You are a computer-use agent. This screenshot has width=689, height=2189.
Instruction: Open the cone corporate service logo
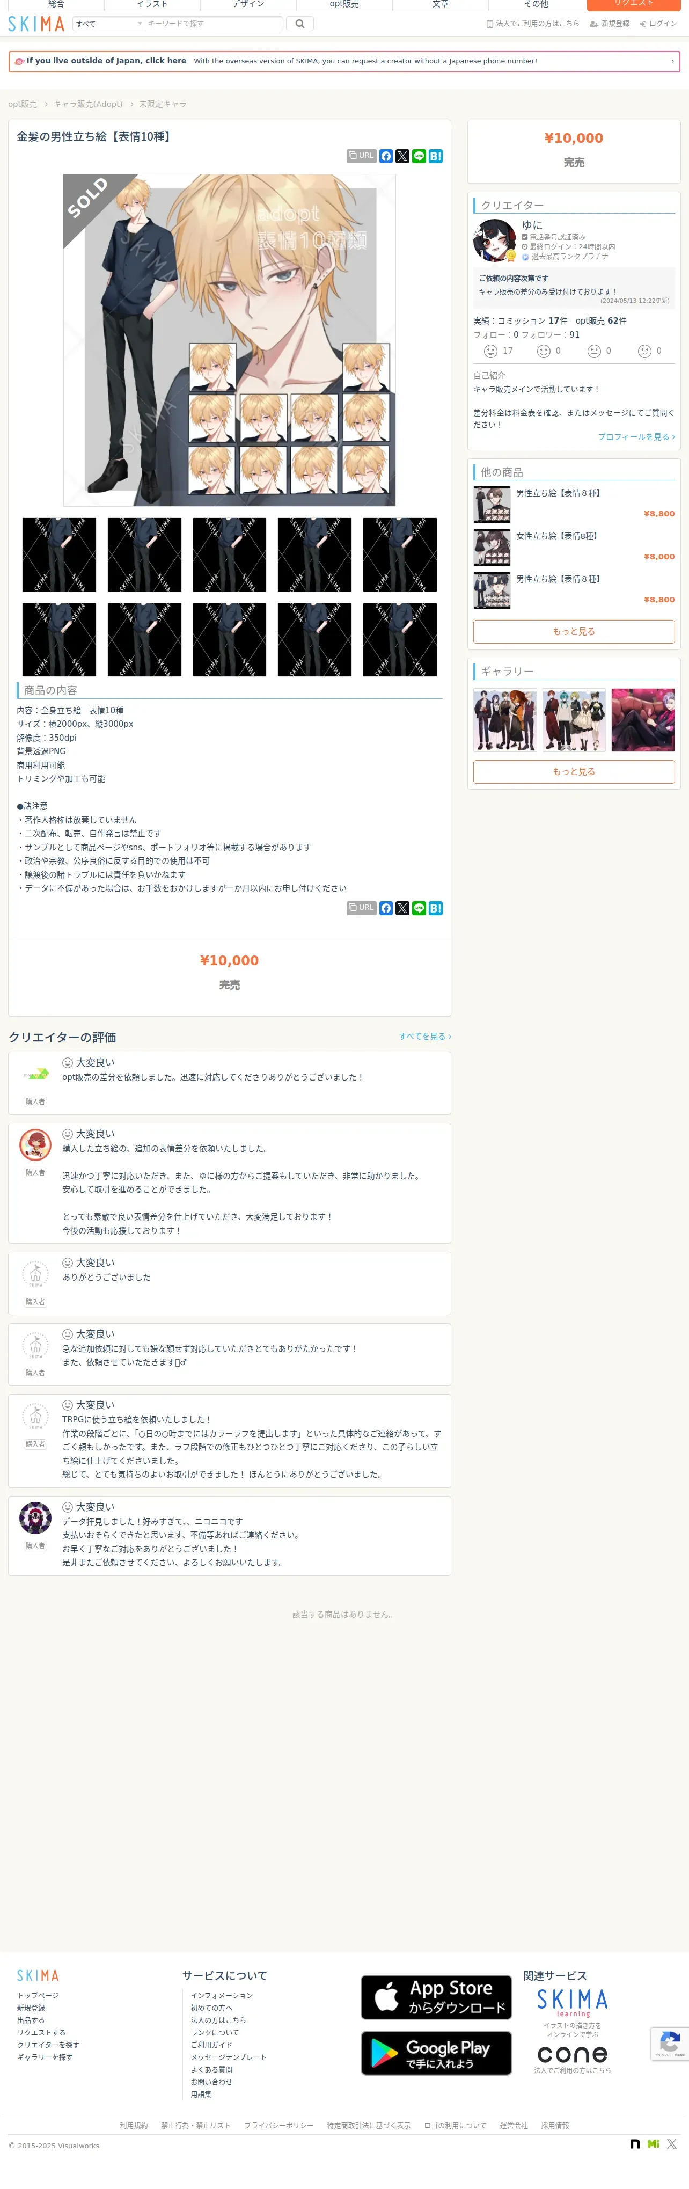coord(573,2054)
